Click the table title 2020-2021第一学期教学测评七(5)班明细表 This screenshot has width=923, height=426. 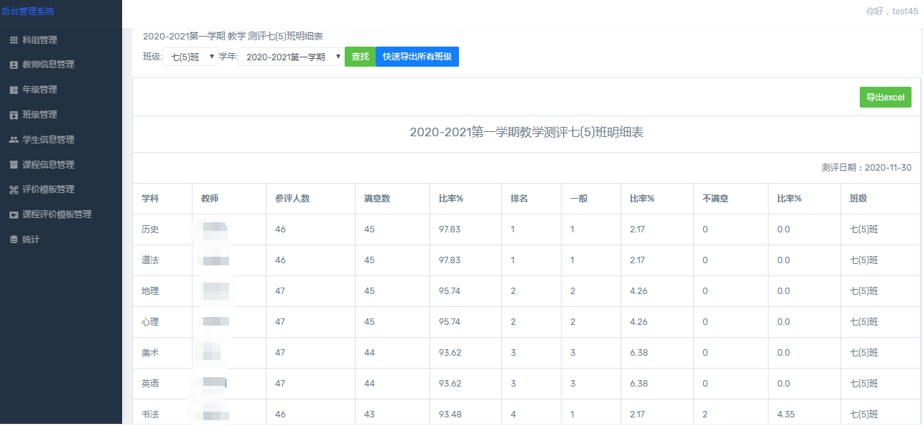tap(527, 133)
